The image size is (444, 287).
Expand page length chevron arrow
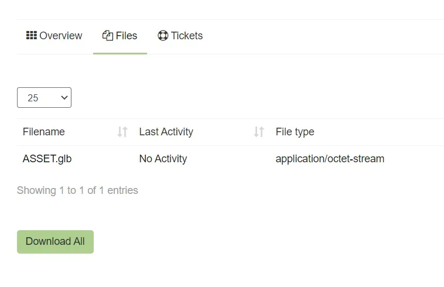(x=64, y=98)
